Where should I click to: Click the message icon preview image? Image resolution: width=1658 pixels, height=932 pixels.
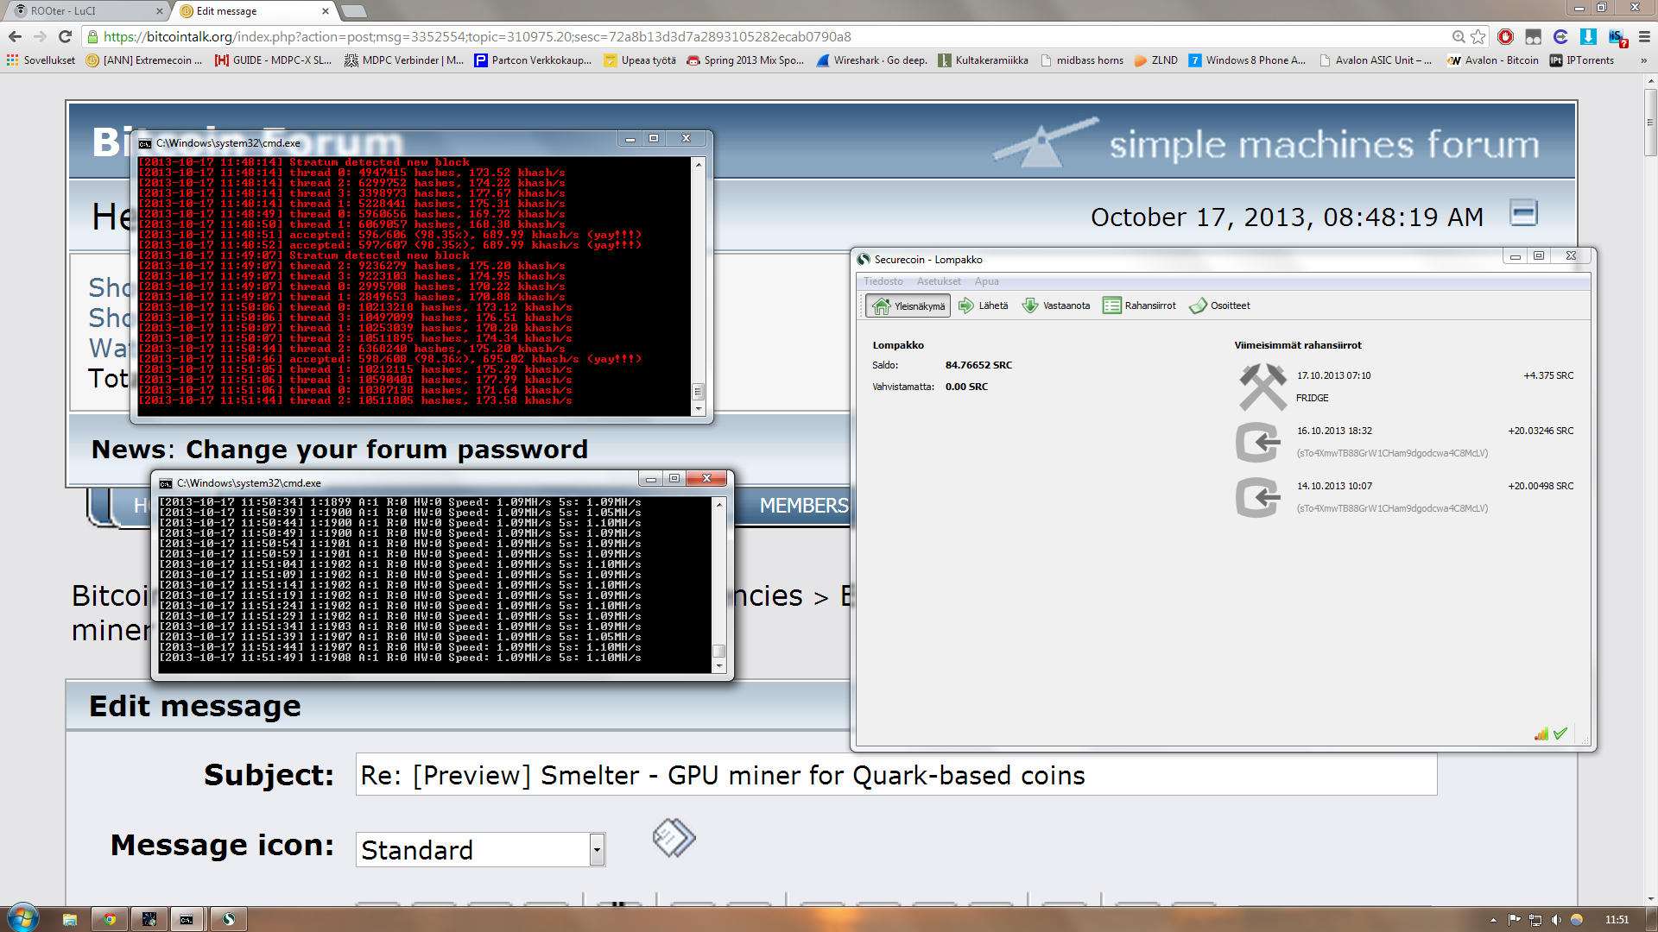pyautogui.click(x=674, y=837)
